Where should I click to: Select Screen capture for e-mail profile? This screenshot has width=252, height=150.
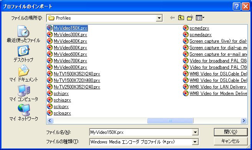tap(218, 54)
